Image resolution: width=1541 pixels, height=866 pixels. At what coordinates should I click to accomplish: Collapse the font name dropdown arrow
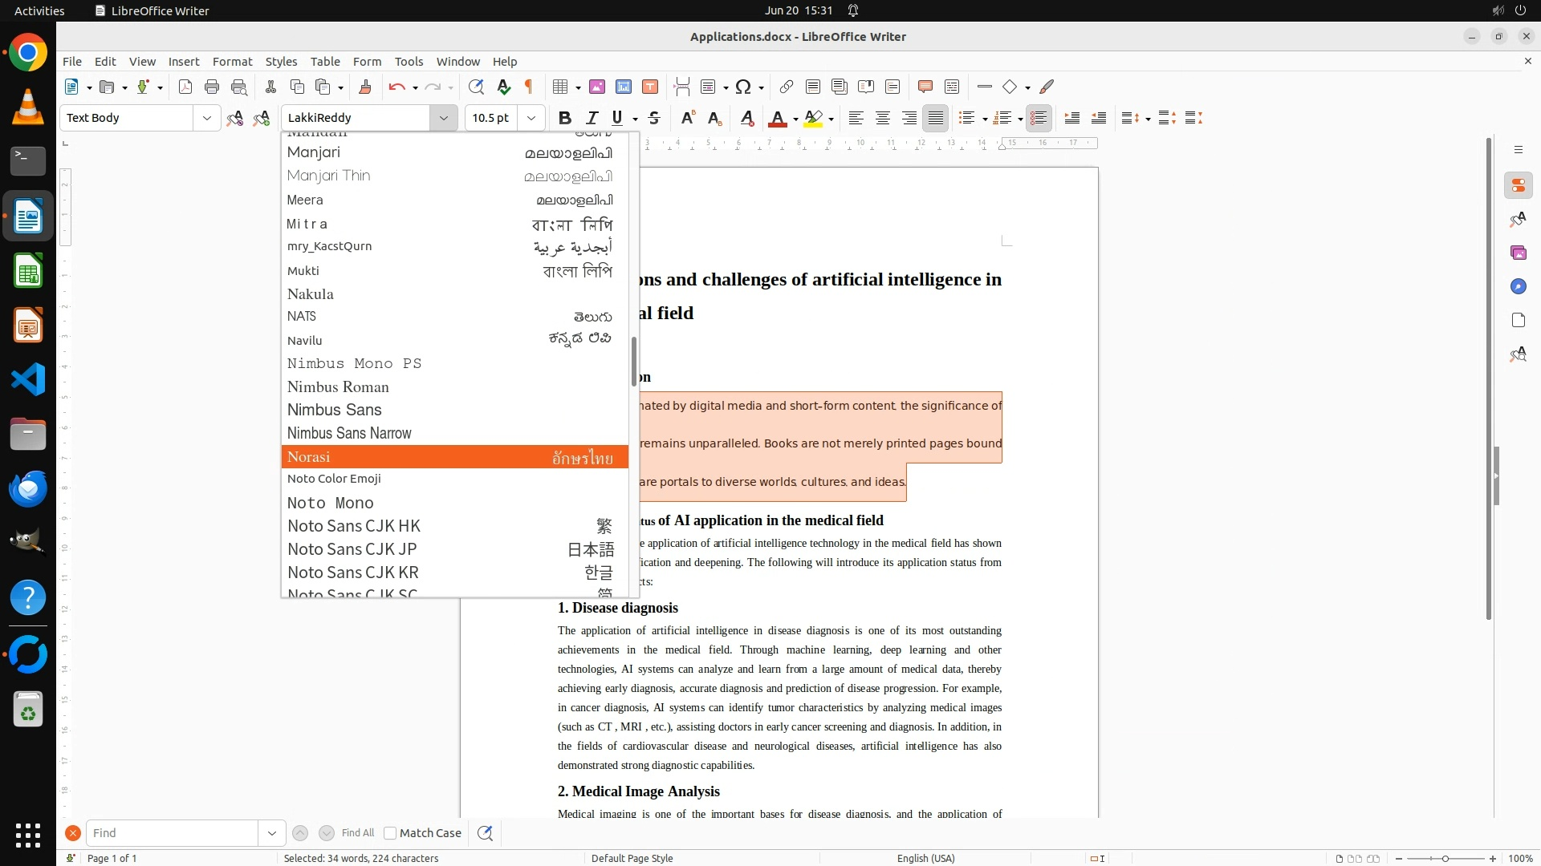[x=443, y=118]
